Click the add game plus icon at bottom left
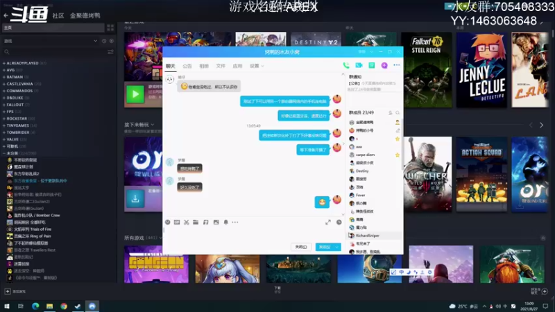555x312 pixels. (8, 291)
